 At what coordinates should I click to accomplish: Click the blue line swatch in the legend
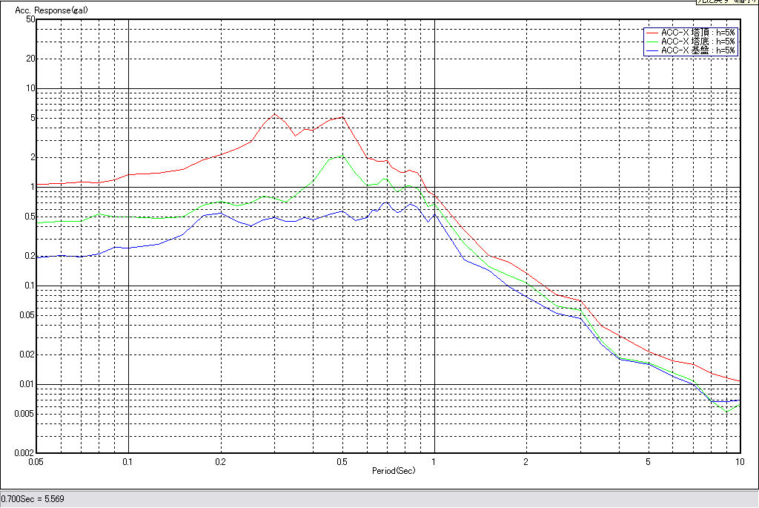pos(652,51)
